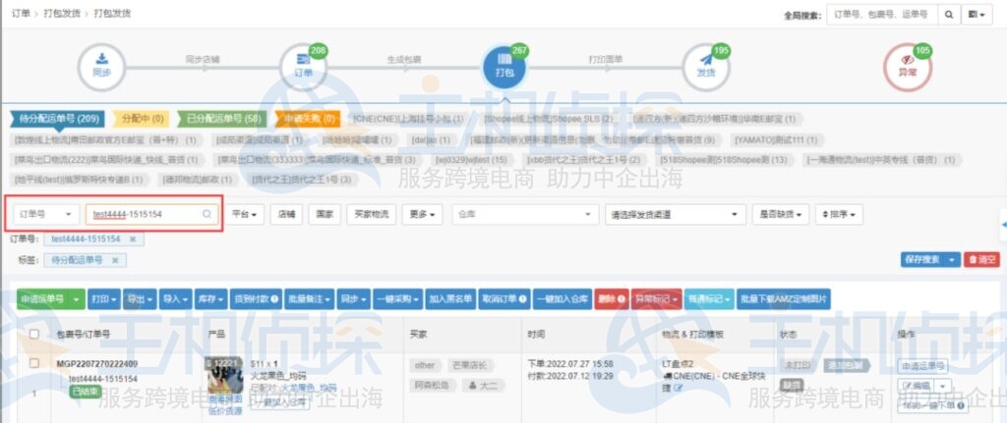The height and width of the screenshot is (423, 1007).
Task: Open the arrow next to 申请运单号 green button
Action: 77,298
